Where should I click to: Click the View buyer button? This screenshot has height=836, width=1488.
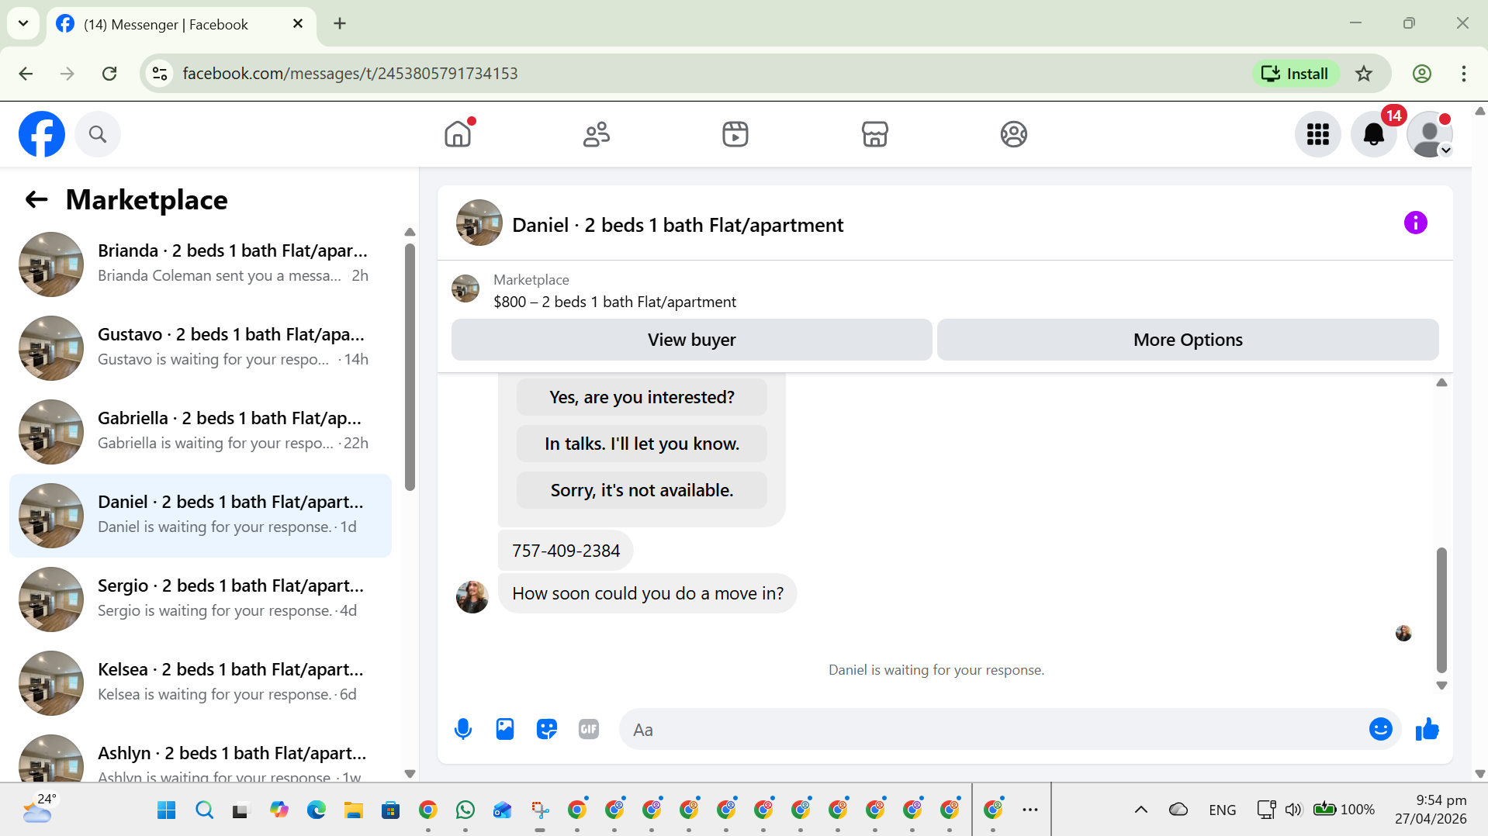click(691, 340)
